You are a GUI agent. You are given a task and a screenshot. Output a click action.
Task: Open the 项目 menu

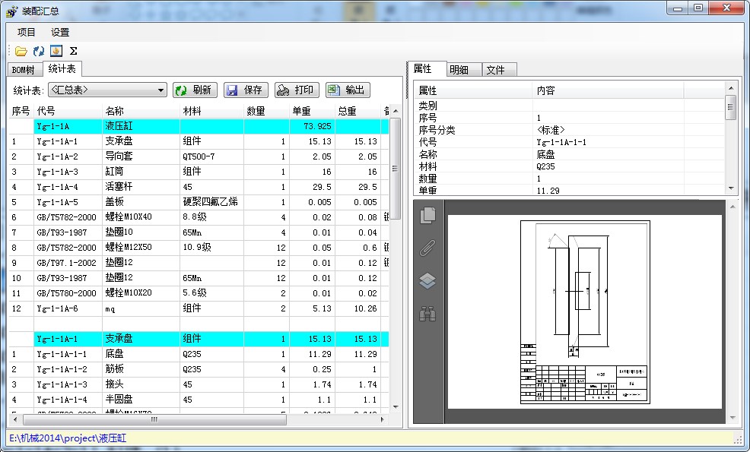(x=27, y=32)
